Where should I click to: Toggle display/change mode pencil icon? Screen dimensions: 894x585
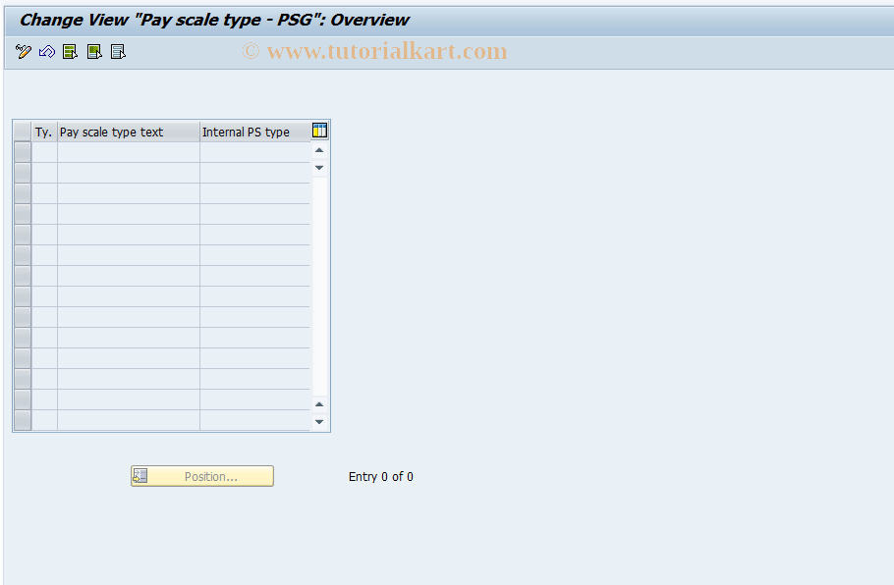coord(24,52)
